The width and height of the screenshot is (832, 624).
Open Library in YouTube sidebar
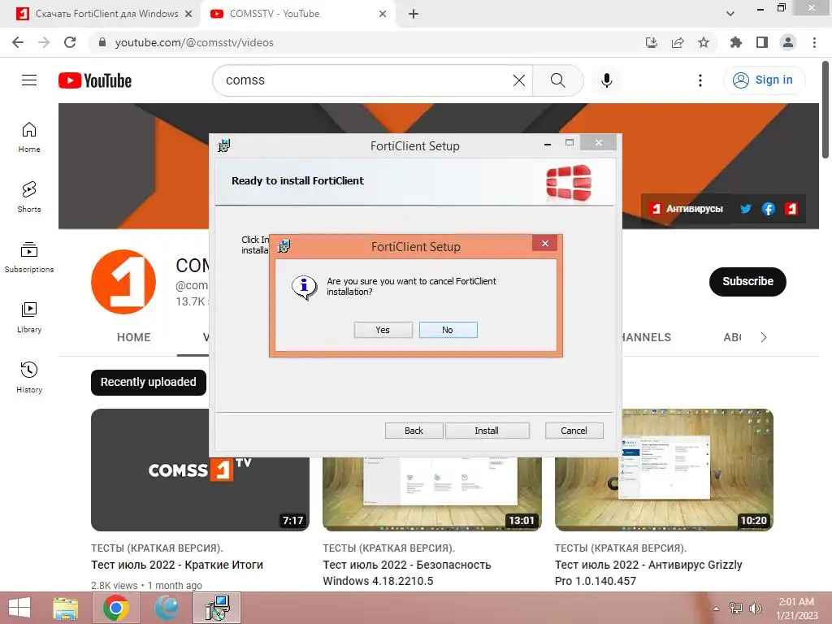[29, 318]
